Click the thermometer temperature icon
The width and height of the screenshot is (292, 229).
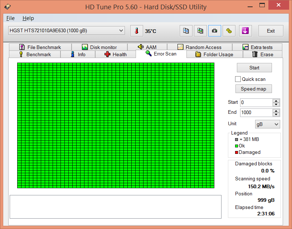[x=136, y=31]
